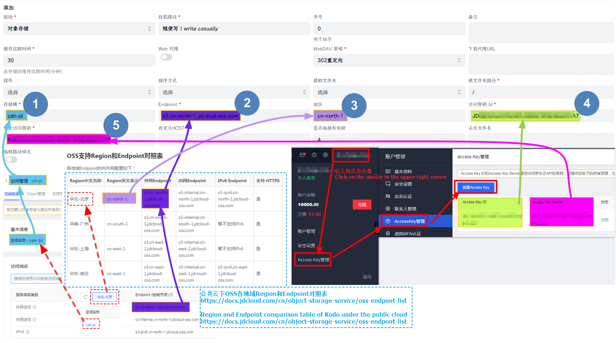This screenshot has width=616, height=343.
Task: Click the 挂载路径 input field
Action: tap(234, 28)
